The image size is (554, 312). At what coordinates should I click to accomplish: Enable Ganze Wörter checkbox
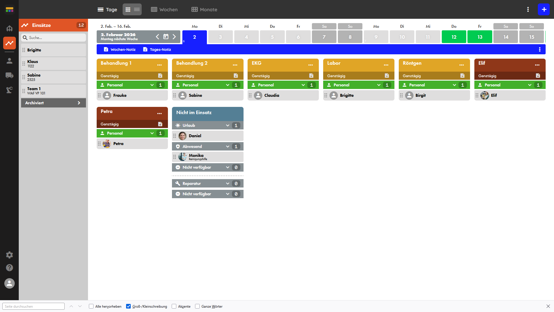pos(197,306)
